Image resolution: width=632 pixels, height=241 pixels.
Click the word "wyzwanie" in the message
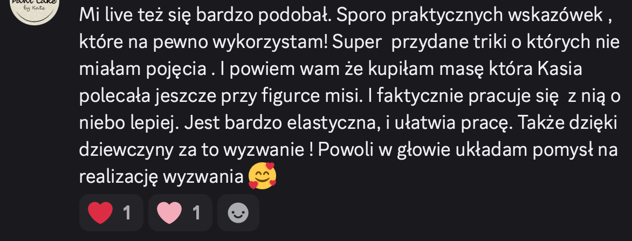point(264,150)
